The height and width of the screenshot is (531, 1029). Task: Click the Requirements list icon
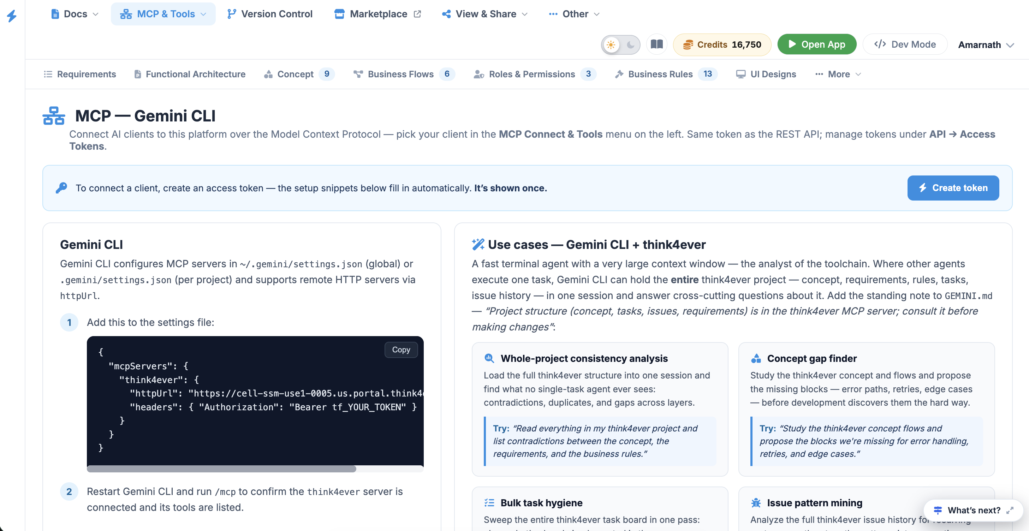click(x=48, y=74)
